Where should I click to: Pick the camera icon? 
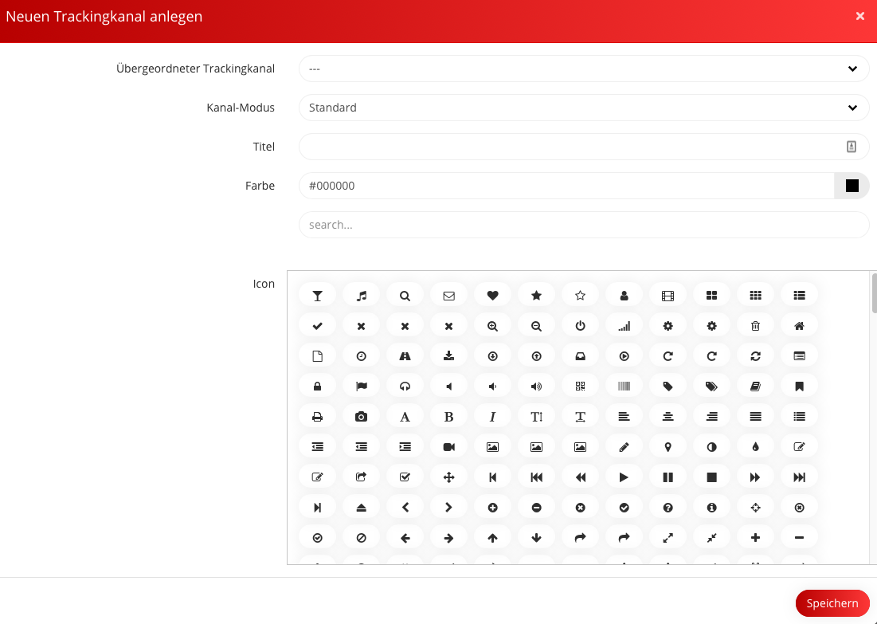[x=361, y=417]
